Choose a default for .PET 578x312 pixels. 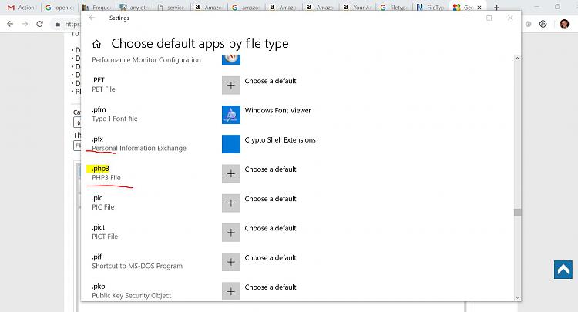coord(271,81)
